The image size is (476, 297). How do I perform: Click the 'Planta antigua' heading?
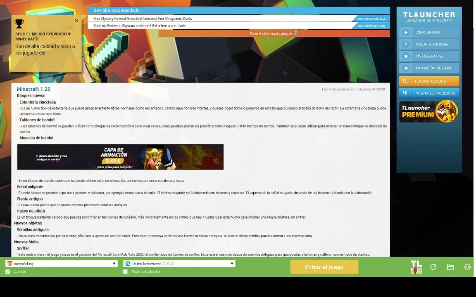(x=30, y=199)
